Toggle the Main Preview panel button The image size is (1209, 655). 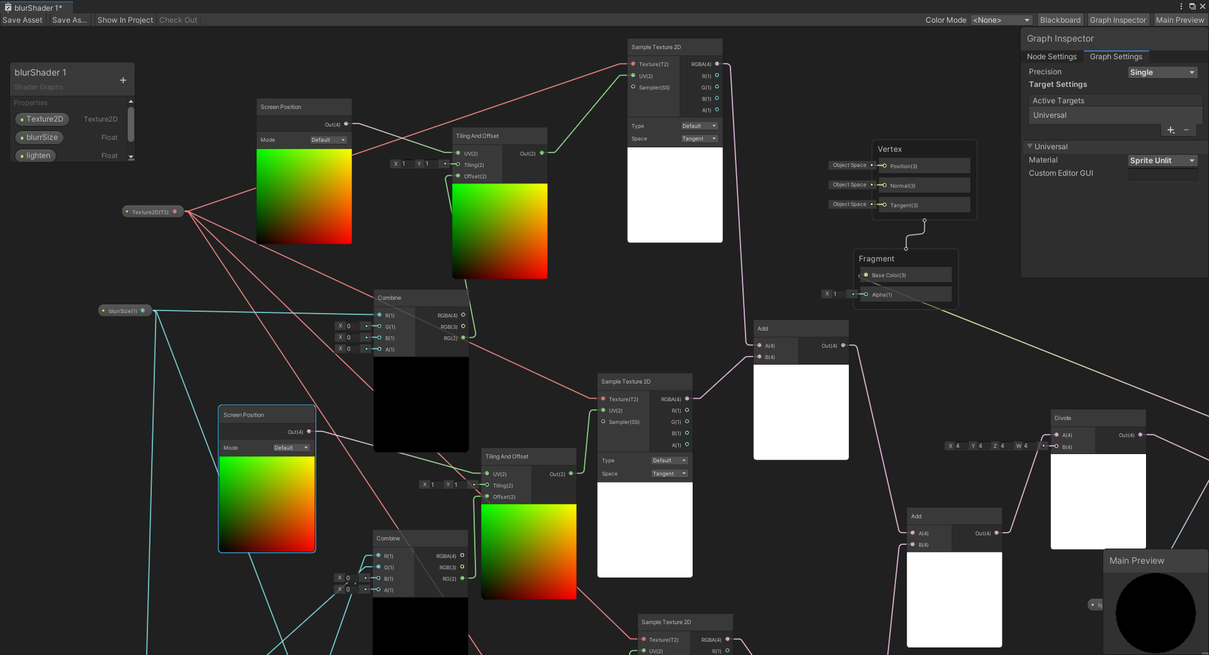pos(1179,20)
